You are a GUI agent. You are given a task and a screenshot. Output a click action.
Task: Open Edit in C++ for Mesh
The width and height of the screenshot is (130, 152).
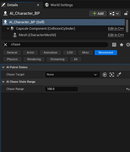tap(116, 35)
